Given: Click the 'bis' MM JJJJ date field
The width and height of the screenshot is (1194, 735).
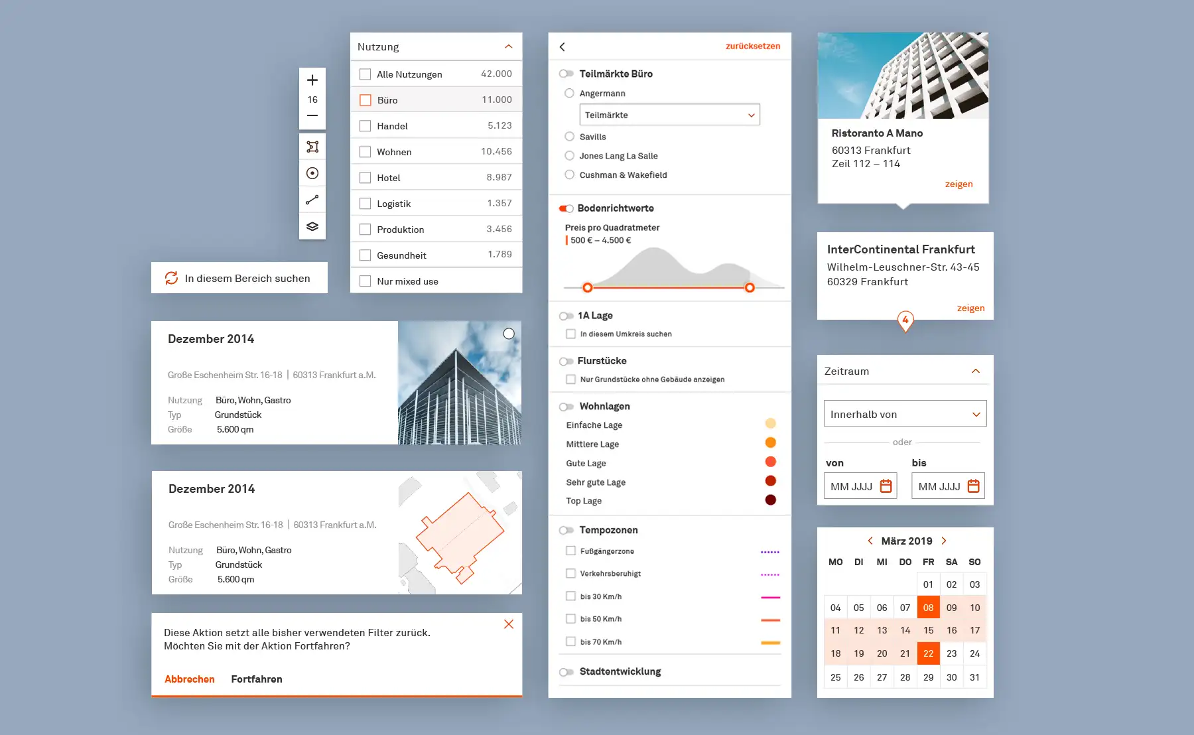Looking at the screenshot, I should pyautogui.click(x=948, y=486).
